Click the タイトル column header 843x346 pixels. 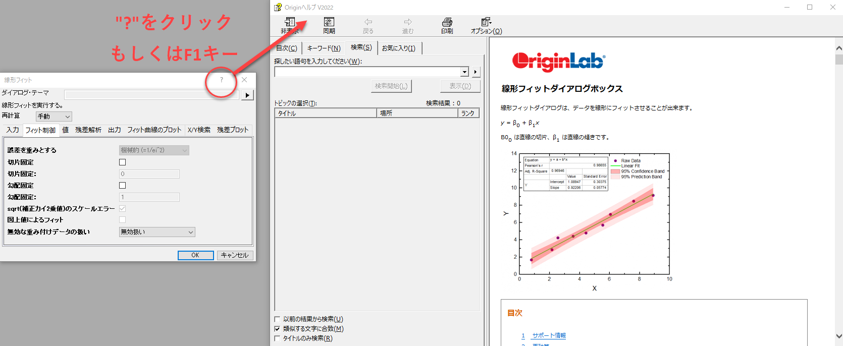point(326,113)
